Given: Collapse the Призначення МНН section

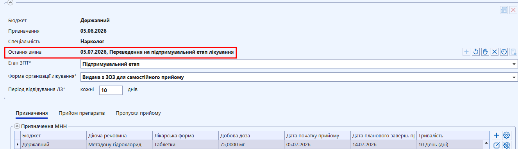Looking at the screenshot, I should coord(17,126).
